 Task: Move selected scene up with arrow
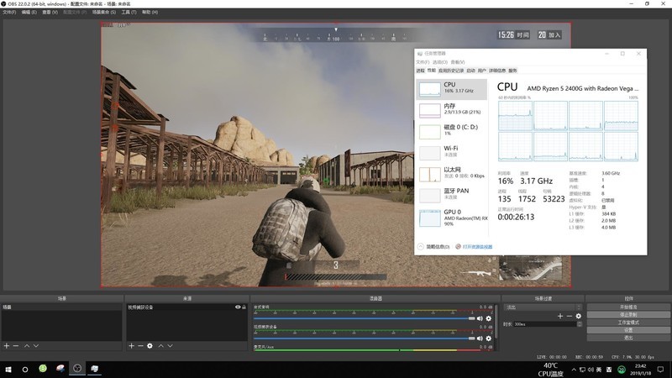pos(26,345)
